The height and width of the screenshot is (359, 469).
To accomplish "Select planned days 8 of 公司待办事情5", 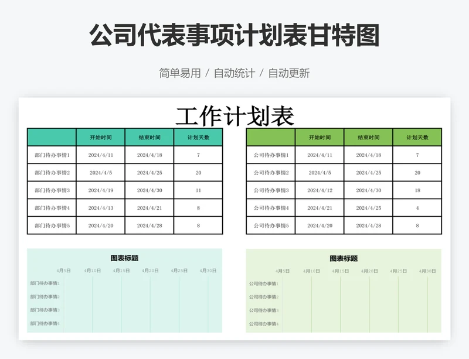I will 417,225.
